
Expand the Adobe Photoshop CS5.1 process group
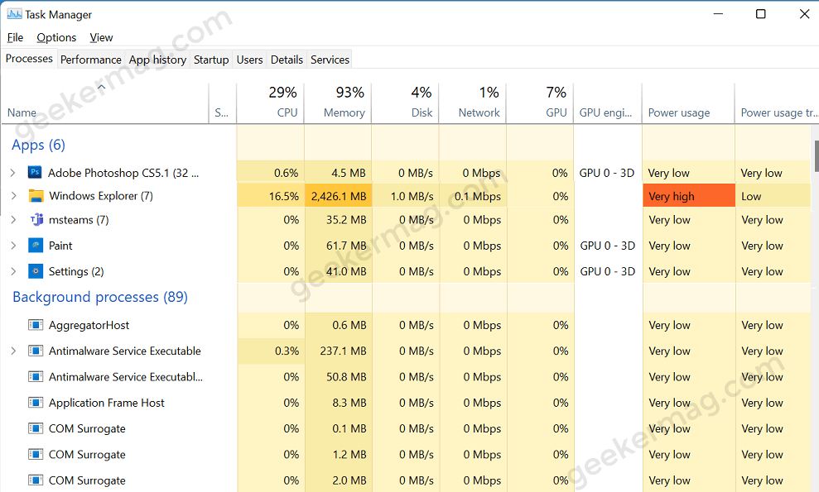pyautogui.click(x=15, y=173)
